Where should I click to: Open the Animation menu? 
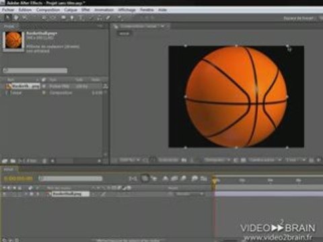pos(104,10)
